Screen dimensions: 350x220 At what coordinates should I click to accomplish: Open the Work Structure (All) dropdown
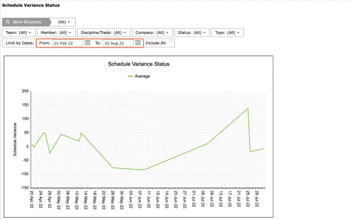point(64,22)
